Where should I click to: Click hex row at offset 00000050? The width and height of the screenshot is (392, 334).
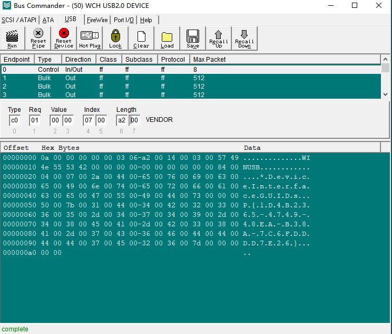[156, 205]
